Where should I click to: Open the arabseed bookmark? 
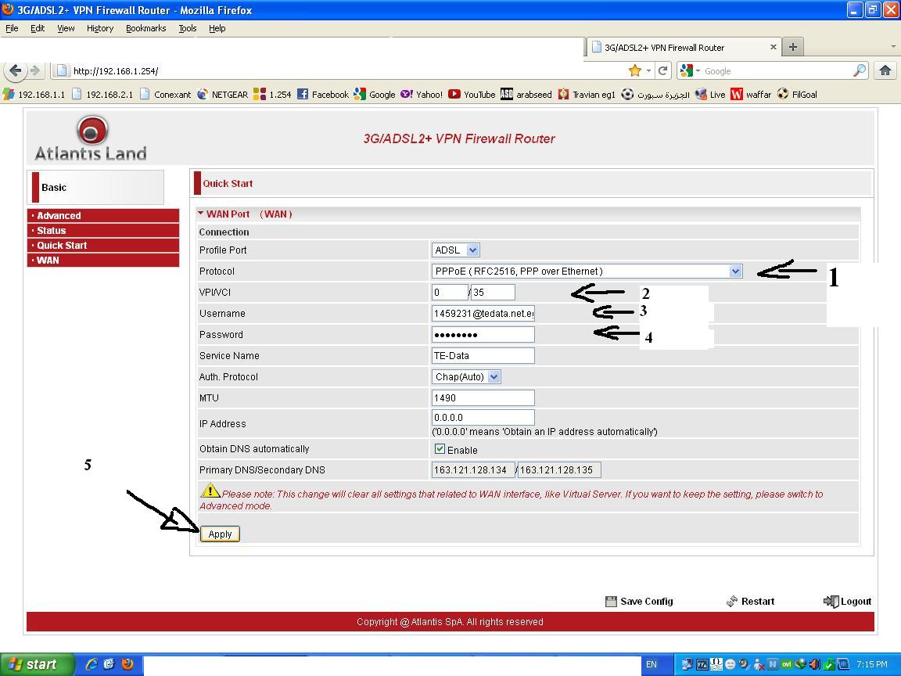pos(526,94)
